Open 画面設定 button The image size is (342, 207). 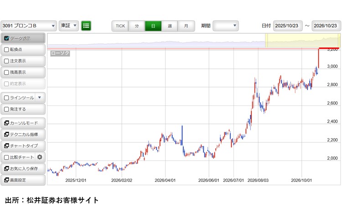click(x=23, y=180)
